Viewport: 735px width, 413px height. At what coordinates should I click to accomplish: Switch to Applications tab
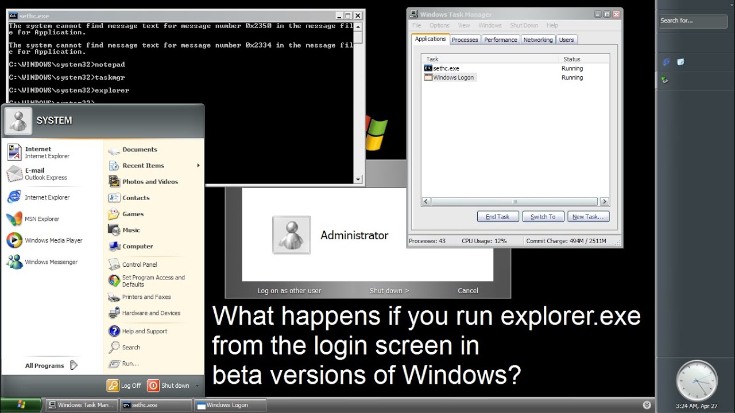(430, 39)
